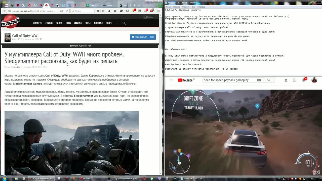322x181 pixels.
Task: Expand more Playground menu items (…)
Action: [x=117, y=23]
